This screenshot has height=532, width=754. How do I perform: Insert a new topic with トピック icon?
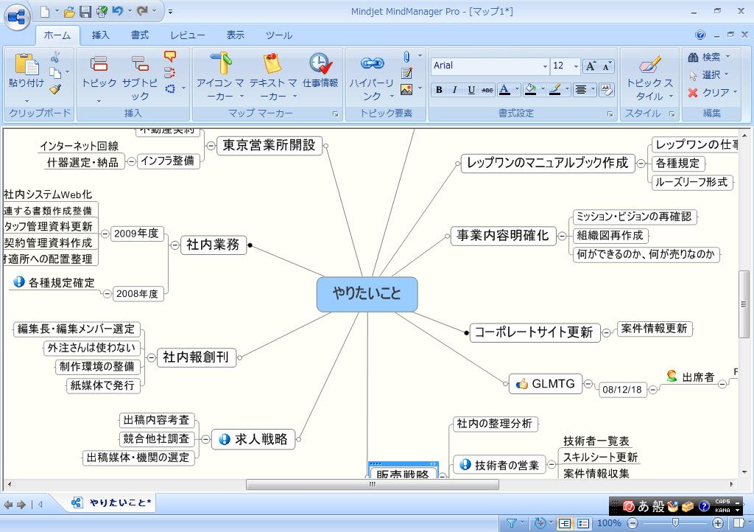coord(99,66)
